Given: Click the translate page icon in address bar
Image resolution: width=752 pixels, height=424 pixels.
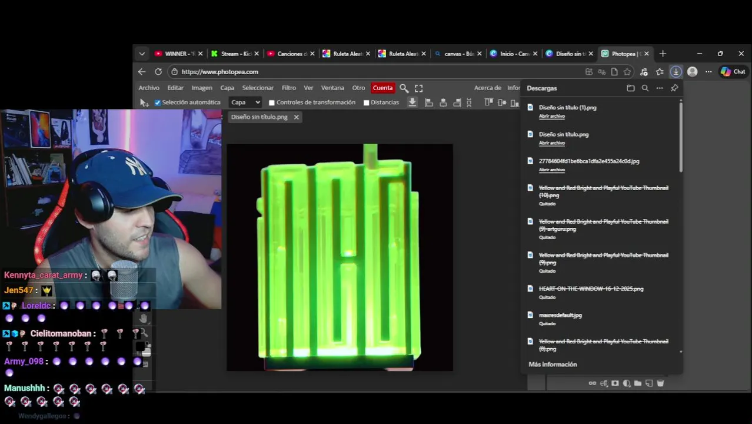Looking at the screenshot, I should (601, 71).
